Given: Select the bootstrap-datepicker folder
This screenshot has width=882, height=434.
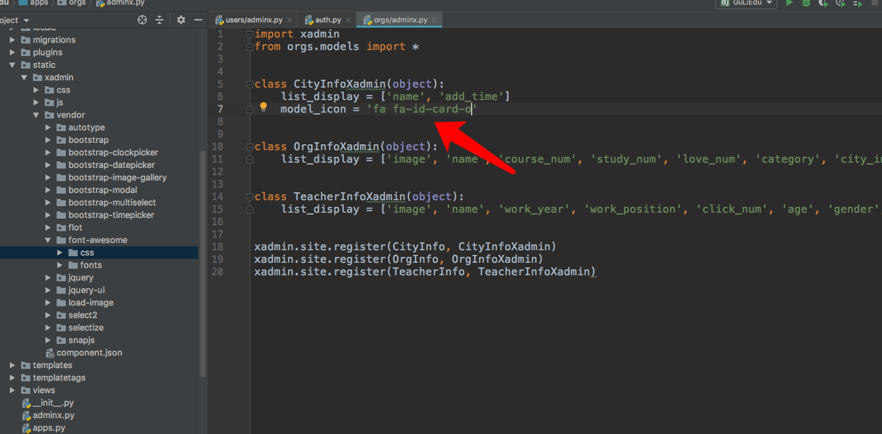Looking at the screenshot, I should [111, 165].
